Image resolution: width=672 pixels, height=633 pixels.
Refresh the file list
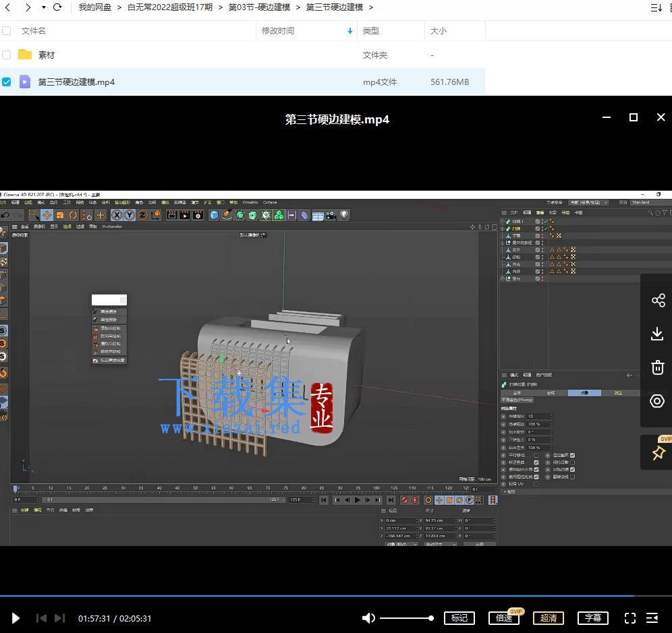[x=57, y=7]
